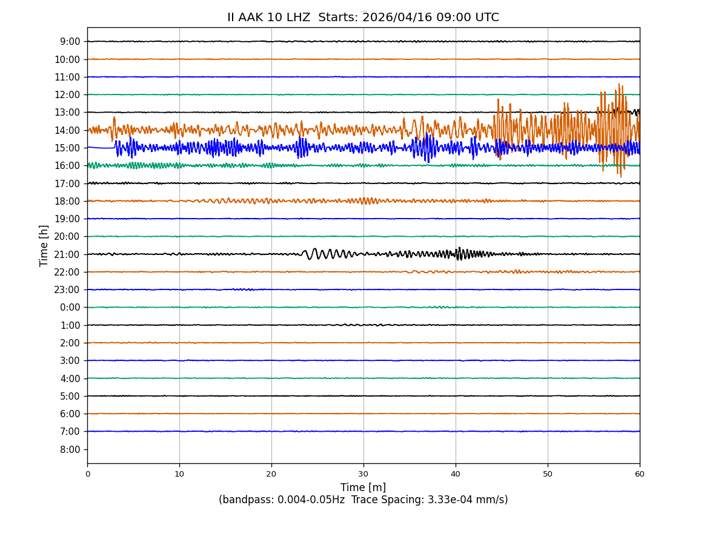Screen dimensions: 727x545
Task: Click the 15:00 hour tick label
Action: (68, 148)
